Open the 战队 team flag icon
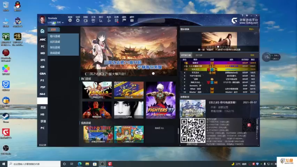 [x=124, y=20]
